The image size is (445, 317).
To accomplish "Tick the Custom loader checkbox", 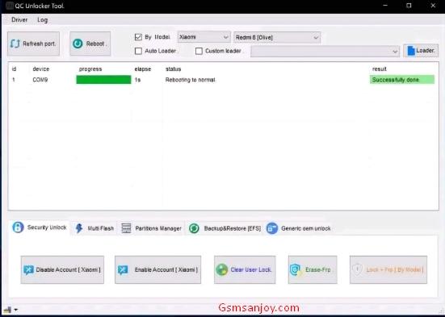I will pyautogui.click(x=199, y=51).
